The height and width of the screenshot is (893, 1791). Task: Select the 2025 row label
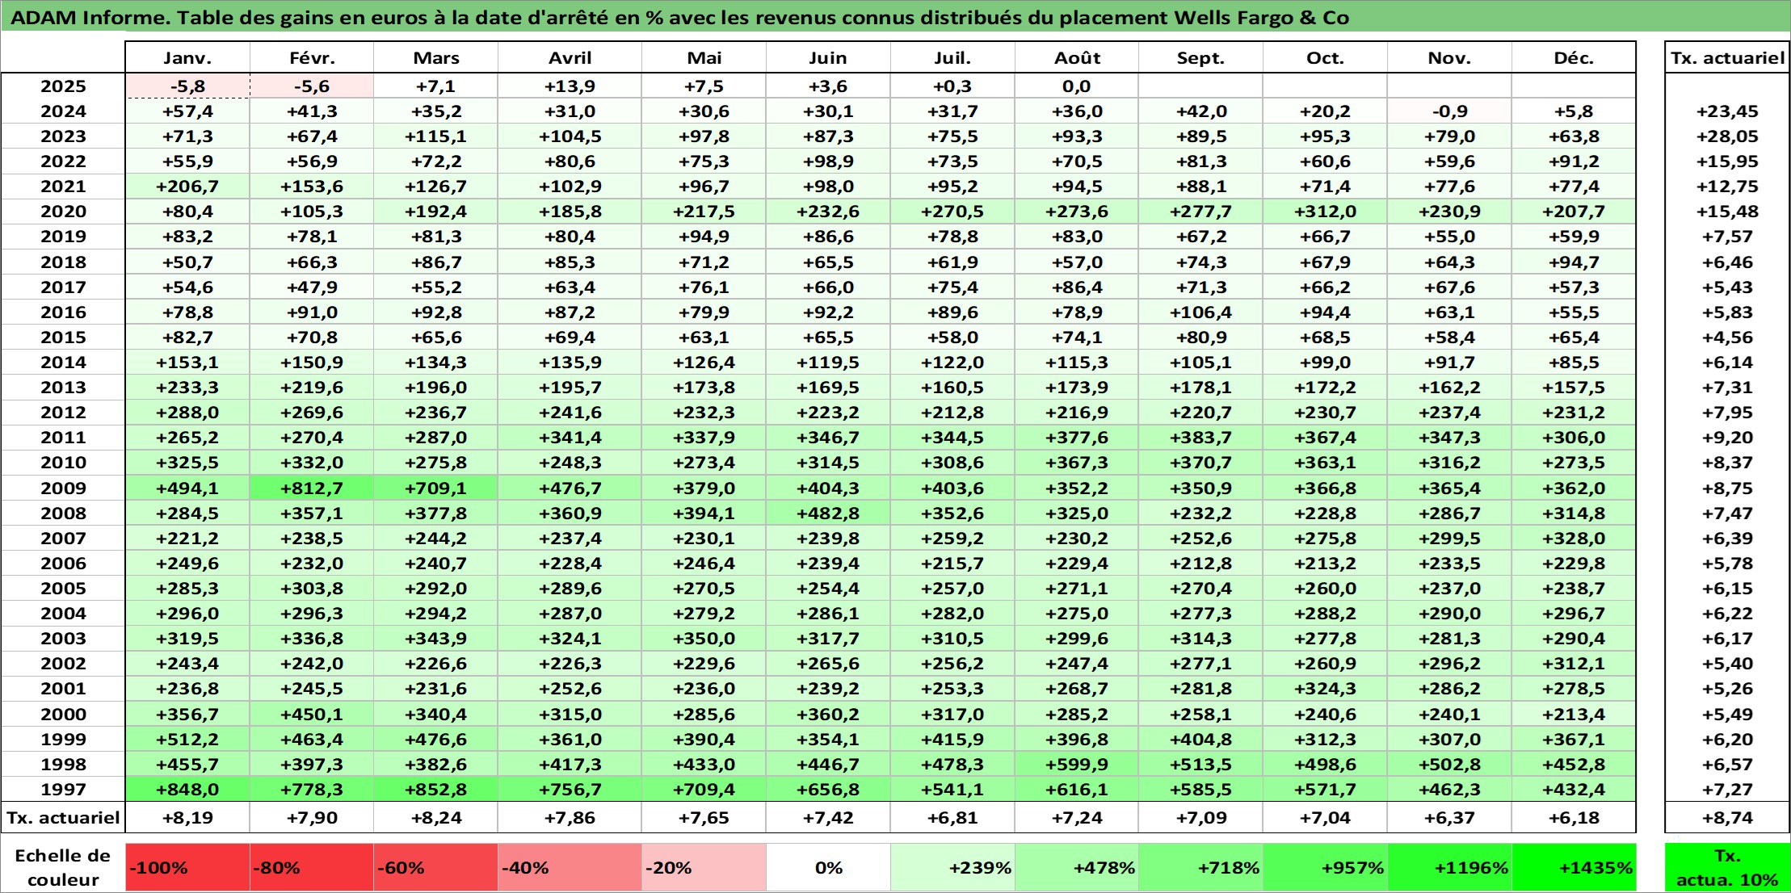(63, 86)
